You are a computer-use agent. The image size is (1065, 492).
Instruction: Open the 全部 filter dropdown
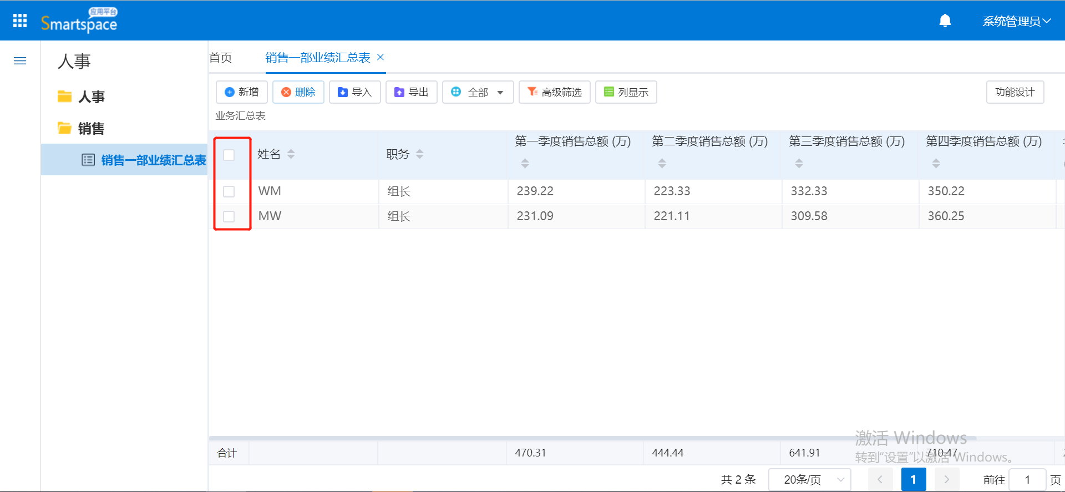(478, 92)
